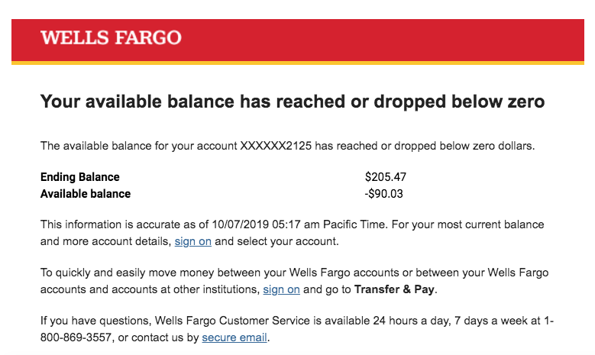Click the $205.47 ending balance amount
This screenshot has height=355, width=595.
tap(386, 177)
